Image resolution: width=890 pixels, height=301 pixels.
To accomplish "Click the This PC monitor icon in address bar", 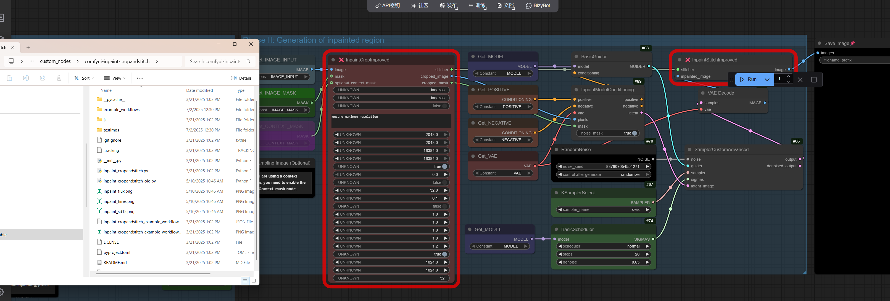I will [x=11, y=61].
